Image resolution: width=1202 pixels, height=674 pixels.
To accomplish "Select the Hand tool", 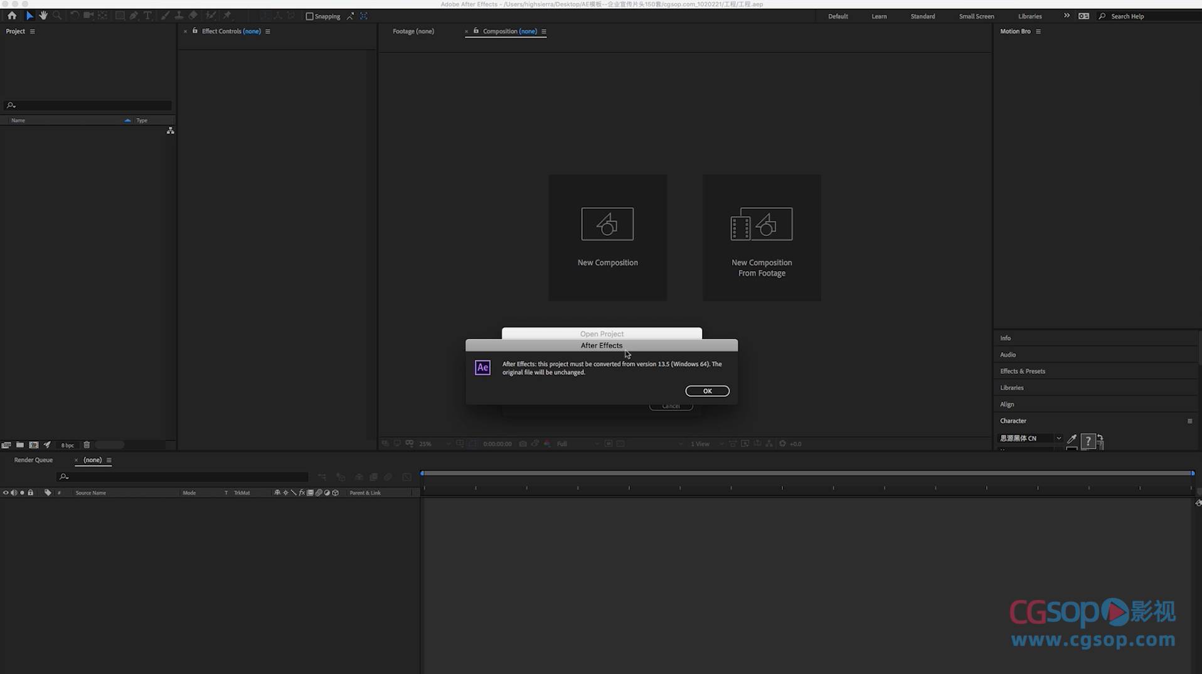I will [x=43, y=16].
